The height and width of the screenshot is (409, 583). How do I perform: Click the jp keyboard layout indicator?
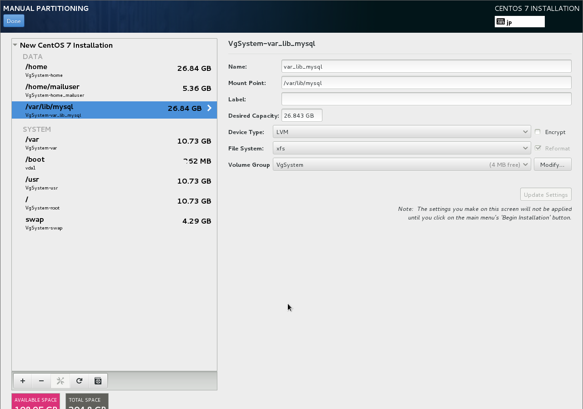point(519,22)
